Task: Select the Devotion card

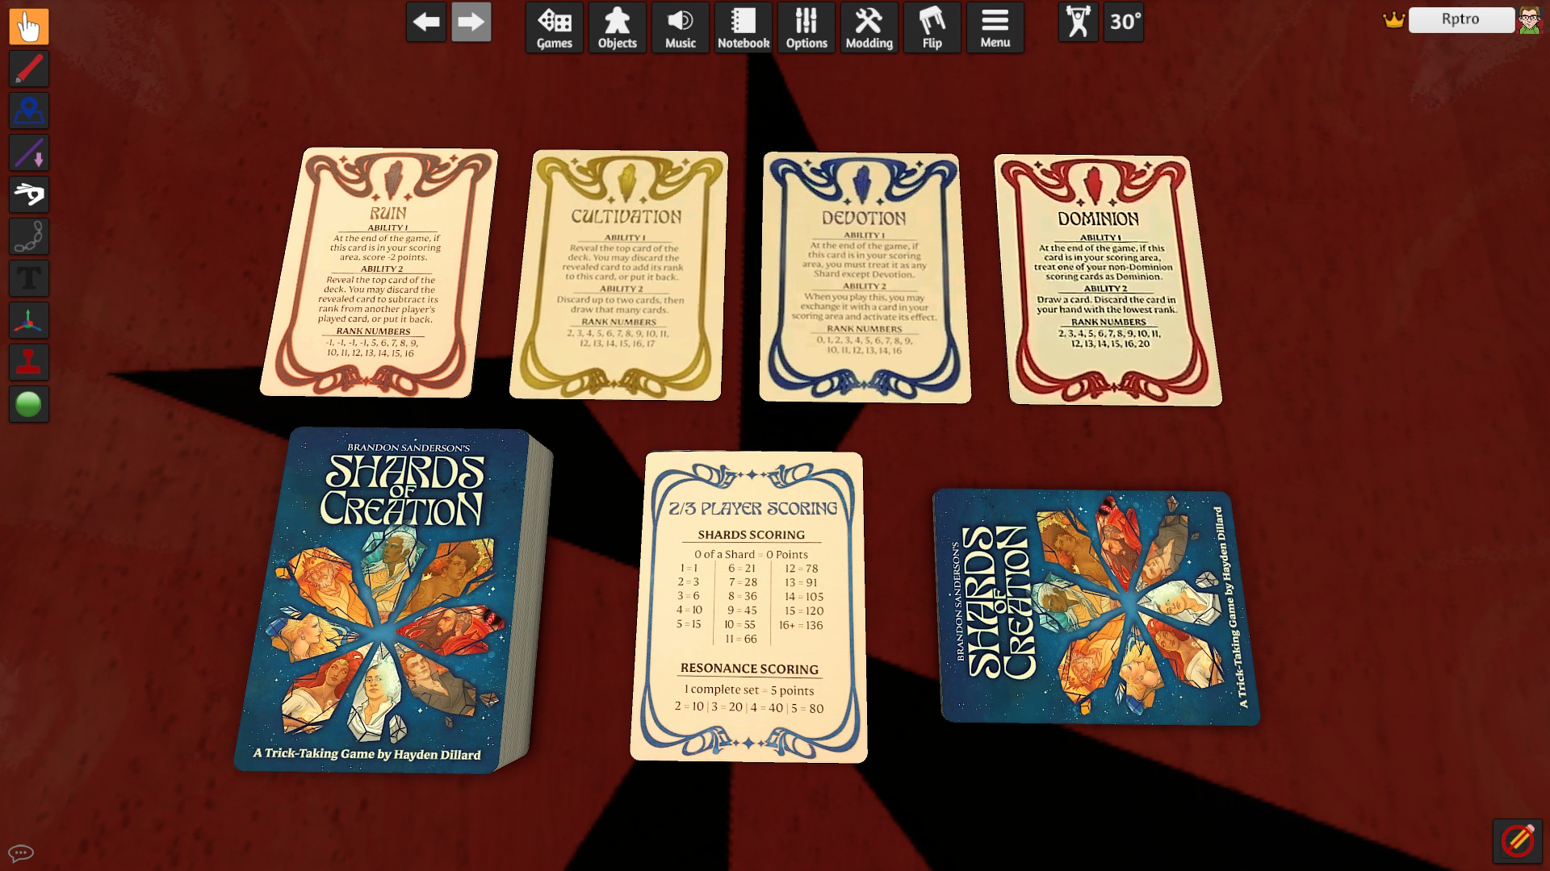Action: tap(864, 277)
